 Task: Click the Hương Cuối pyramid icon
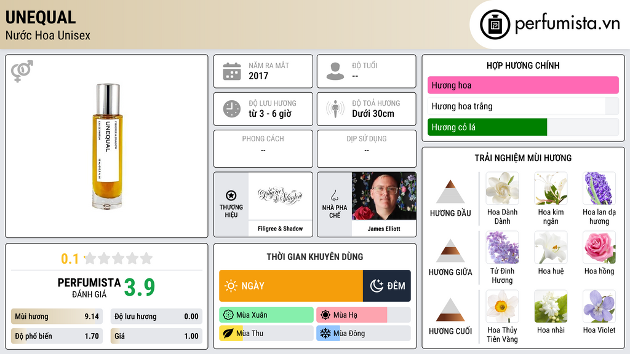tap(450, 310)
